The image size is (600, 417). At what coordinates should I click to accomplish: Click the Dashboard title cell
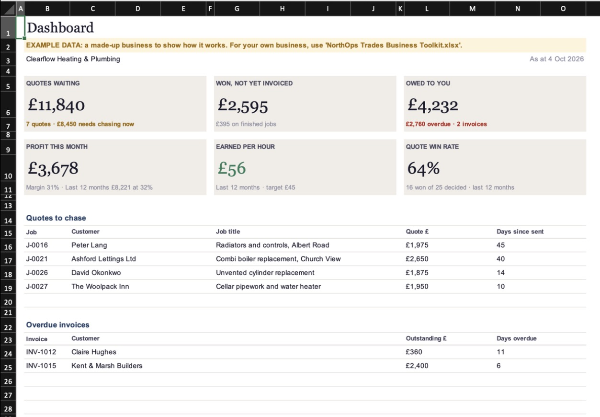pyautogui.click(x=60, y=28)
